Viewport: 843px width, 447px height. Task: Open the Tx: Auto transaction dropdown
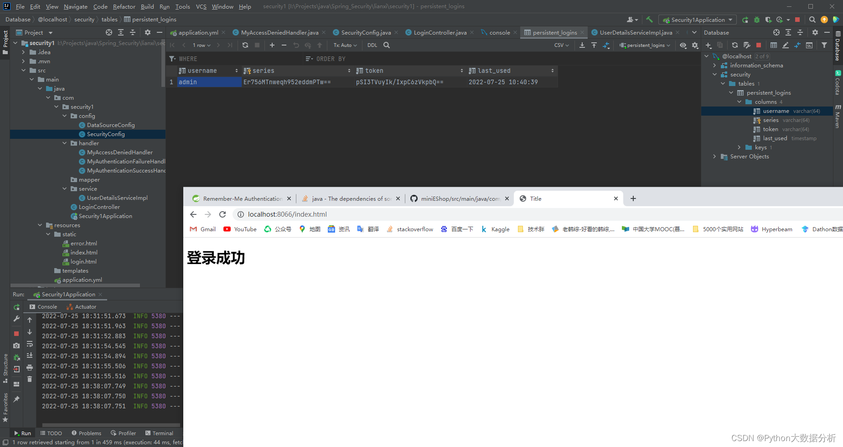point(345,45)
